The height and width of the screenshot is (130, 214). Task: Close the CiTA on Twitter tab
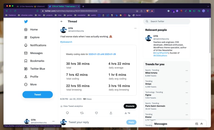(x=79, y=6)
